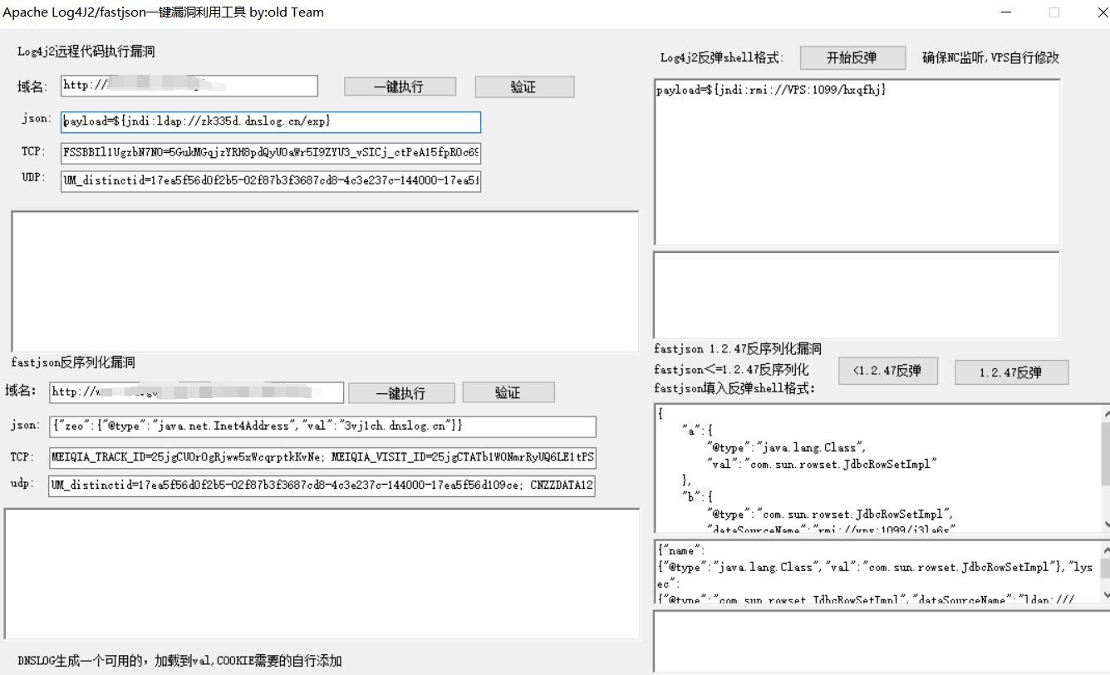Click the fastjson 验证 button
The width and height of the screenshot is (1110, 675).
[508, 392]
